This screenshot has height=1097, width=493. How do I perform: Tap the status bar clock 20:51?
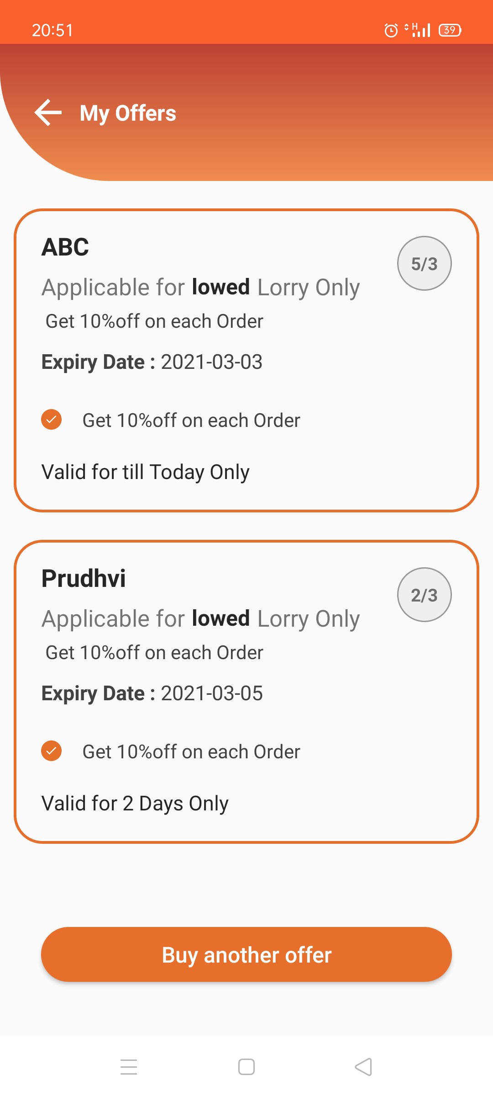point(52,30)
